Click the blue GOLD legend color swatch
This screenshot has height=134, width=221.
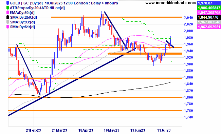tap(7, 3)
